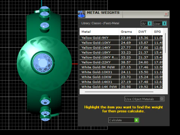This screenshot has width=180, height=135.
Task: Click the Calculate button
Action: point(124,120)
